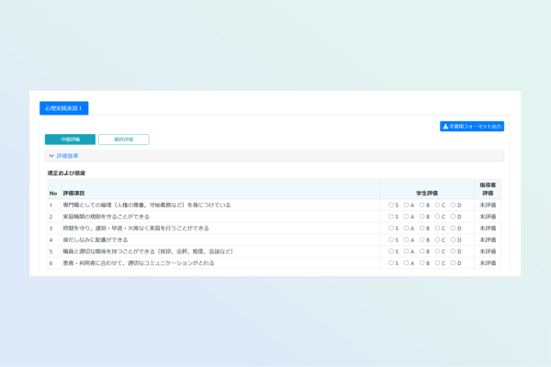Screen dimensions: 551x367
Task: Select D for item 6 student evaluation
Action: coord(455,262)
